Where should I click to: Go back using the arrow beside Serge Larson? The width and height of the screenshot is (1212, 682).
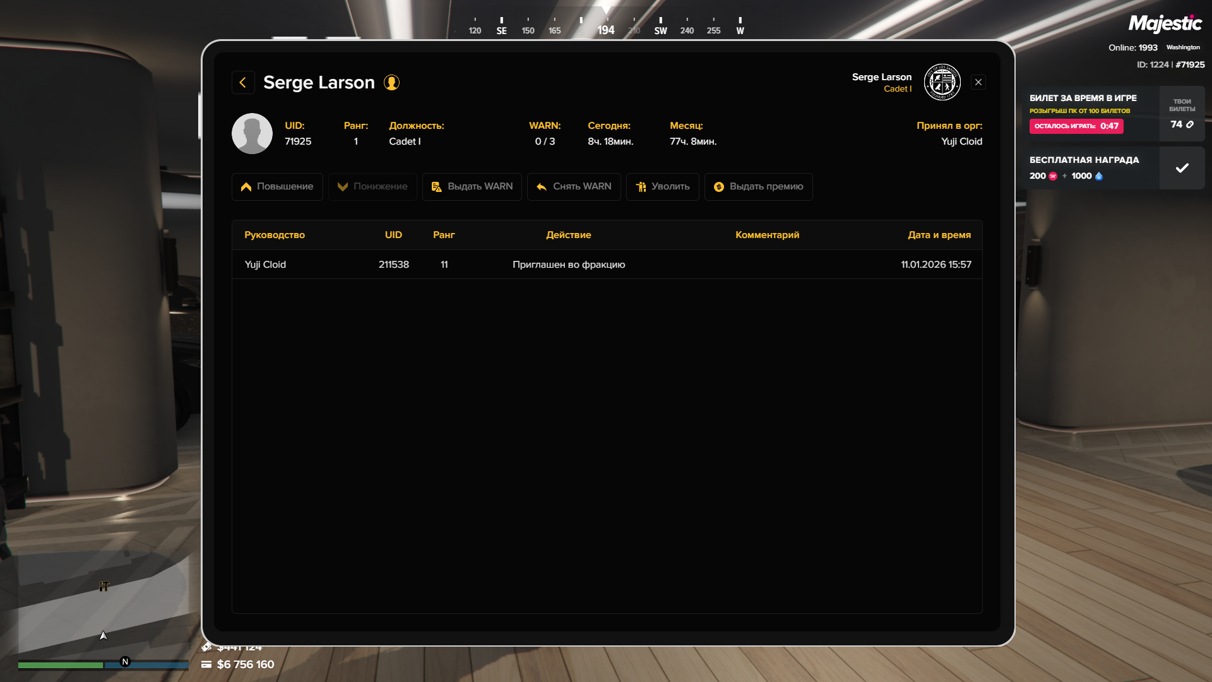pyautogui.click(x=243, y=83)
